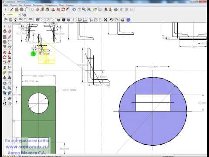This screenshot has width=209, height=157.
Task: Open the Правка menu
Action: tap(13, 5)
